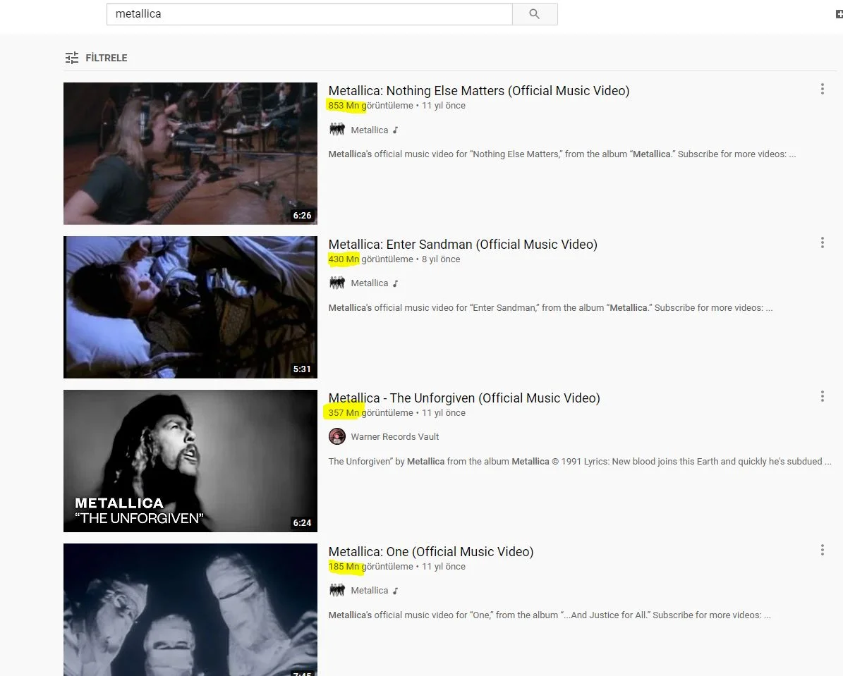843x676 pixels.
Task: Open three-dot menu for Nothing Else Matters
Action: tap(822, 89)
